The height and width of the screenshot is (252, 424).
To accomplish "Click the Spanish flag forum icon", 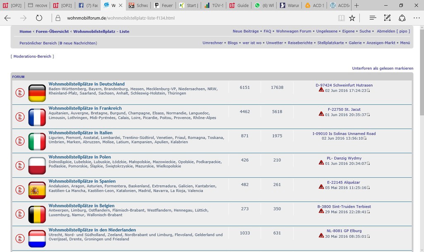I will (37, 190).
